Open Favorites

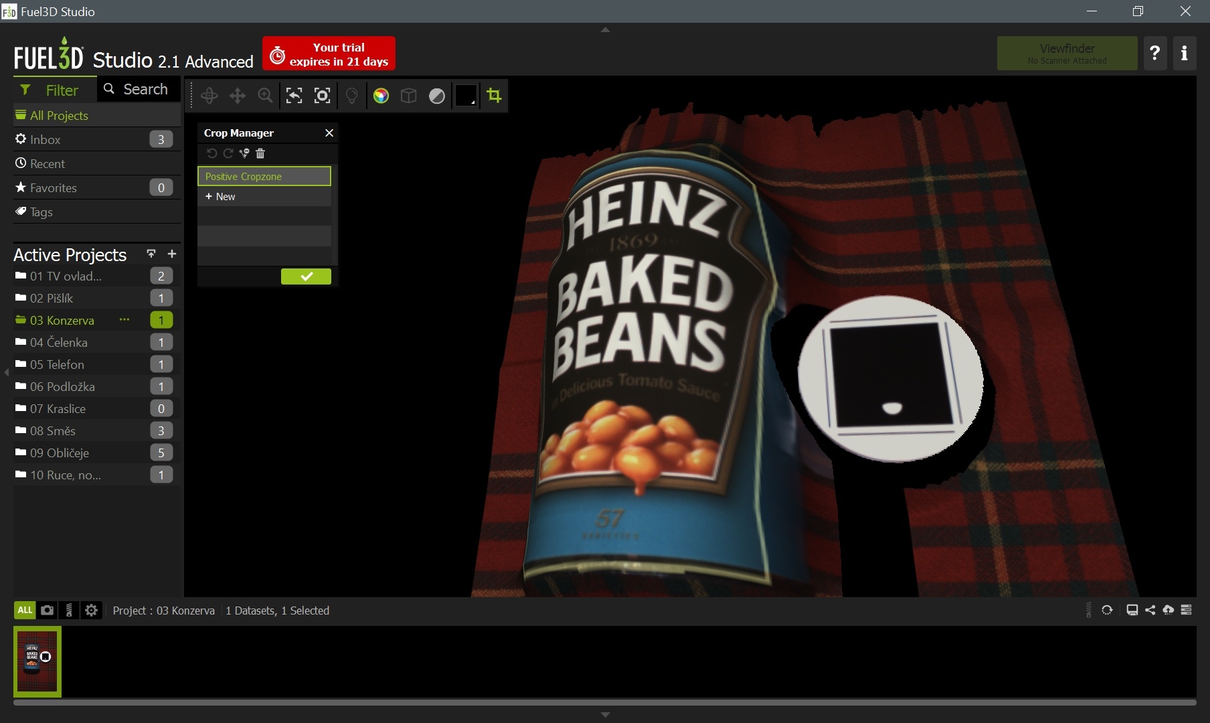(97, 187)
